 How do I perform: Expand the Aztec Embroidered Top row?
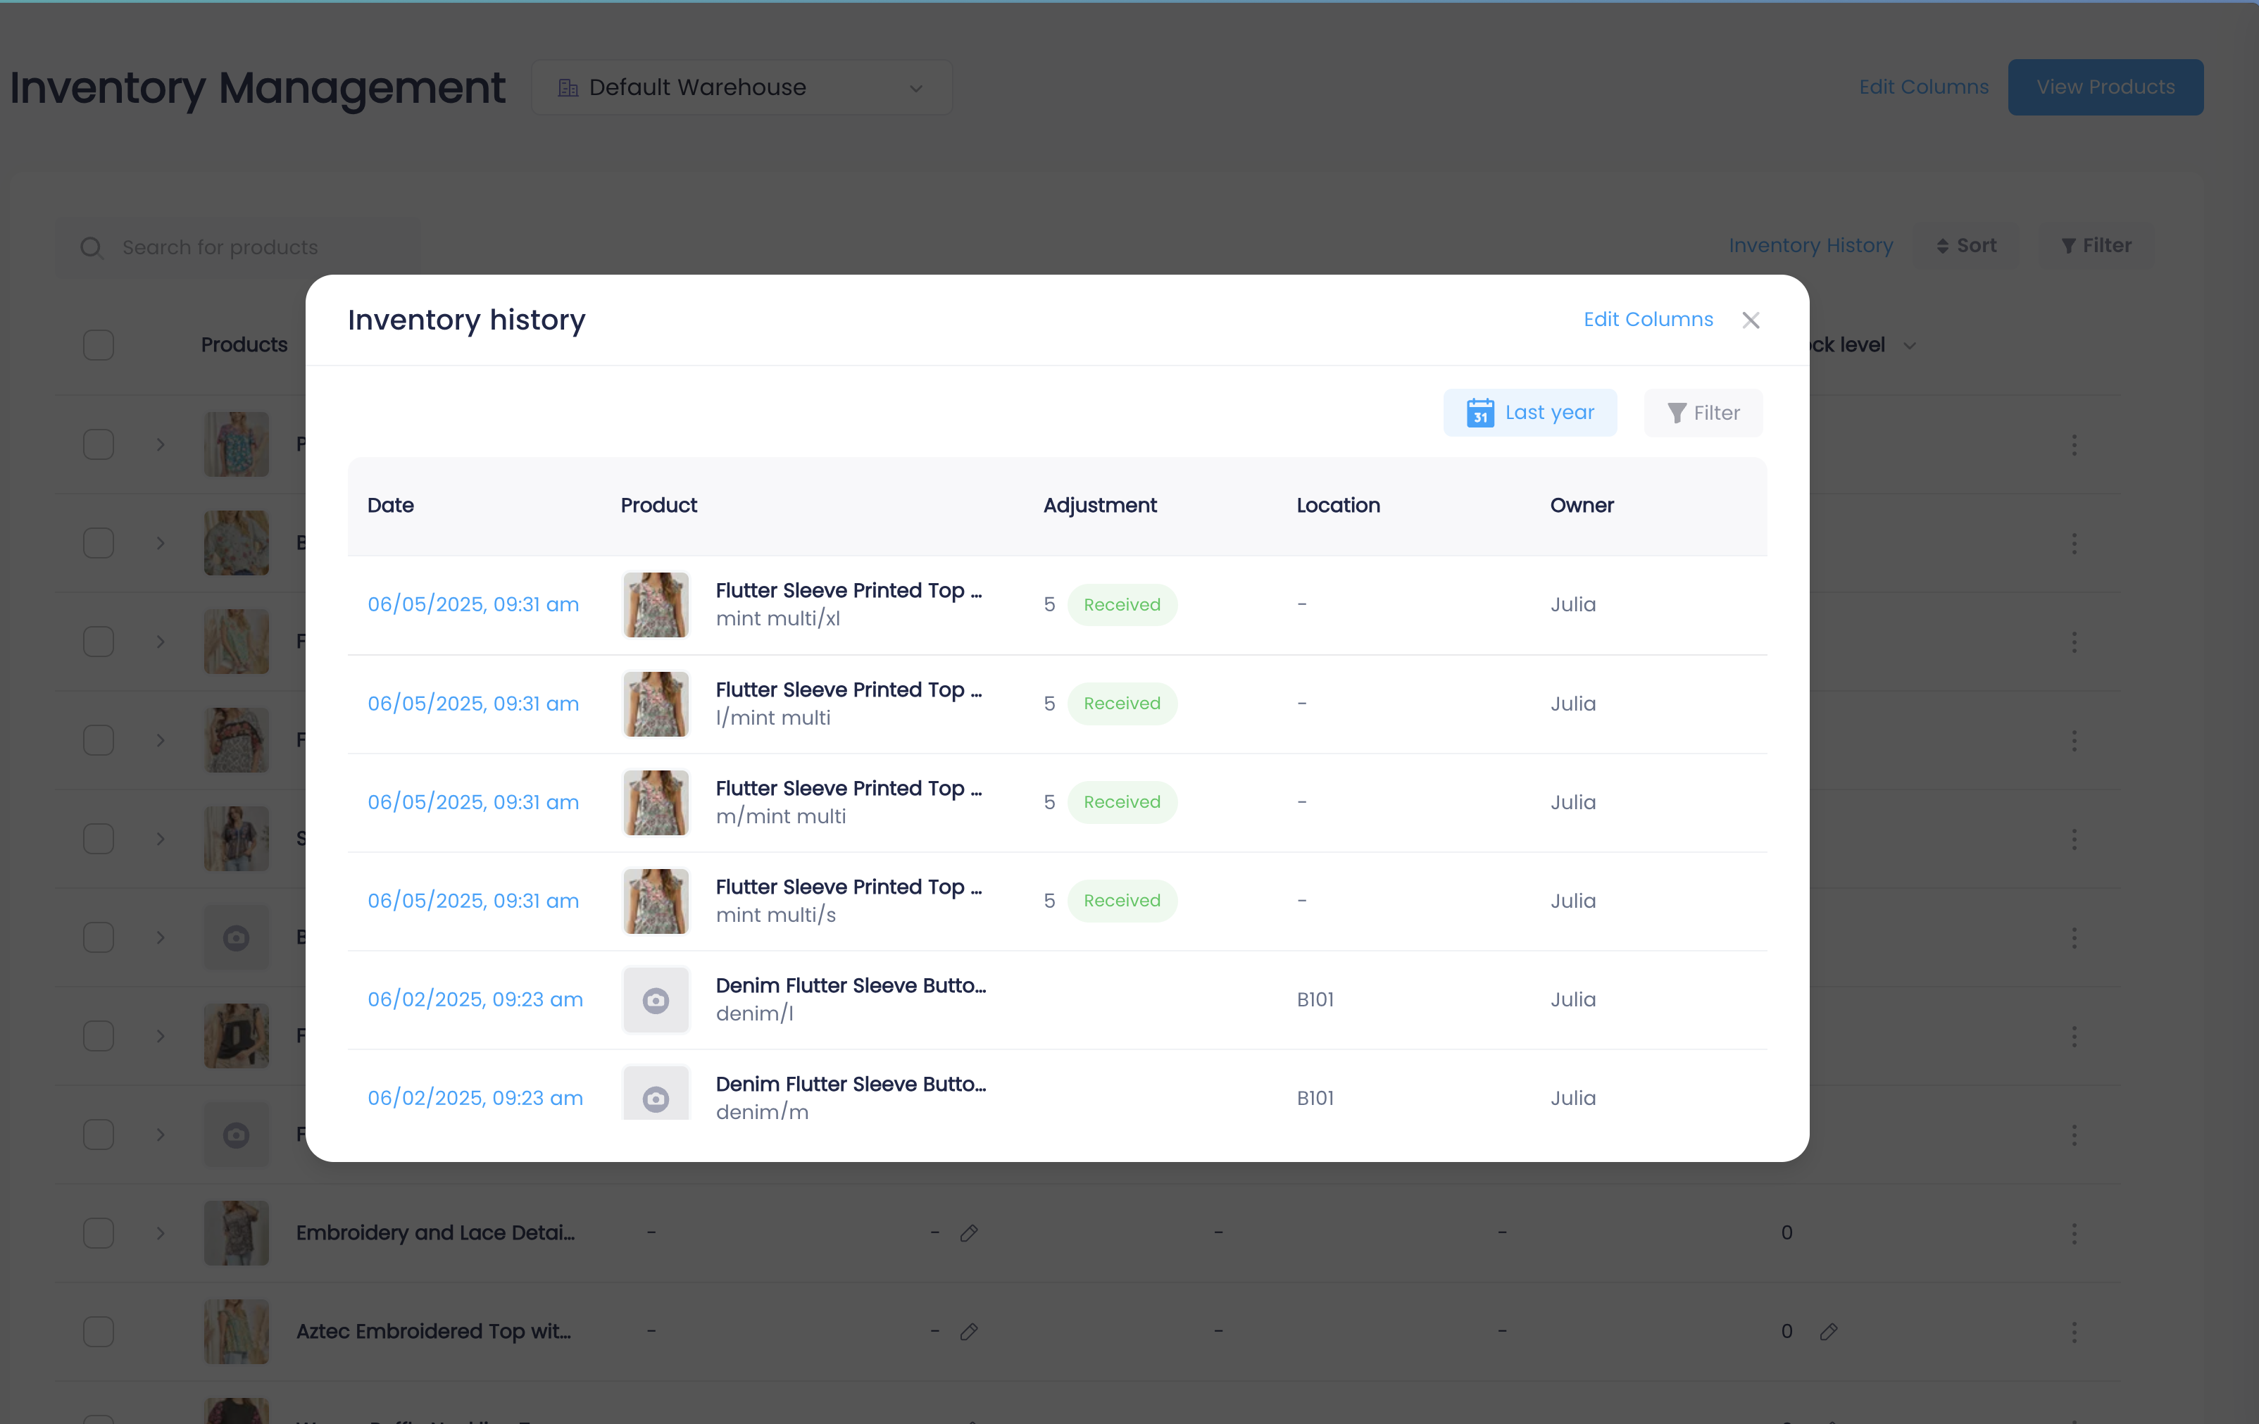161,1331
